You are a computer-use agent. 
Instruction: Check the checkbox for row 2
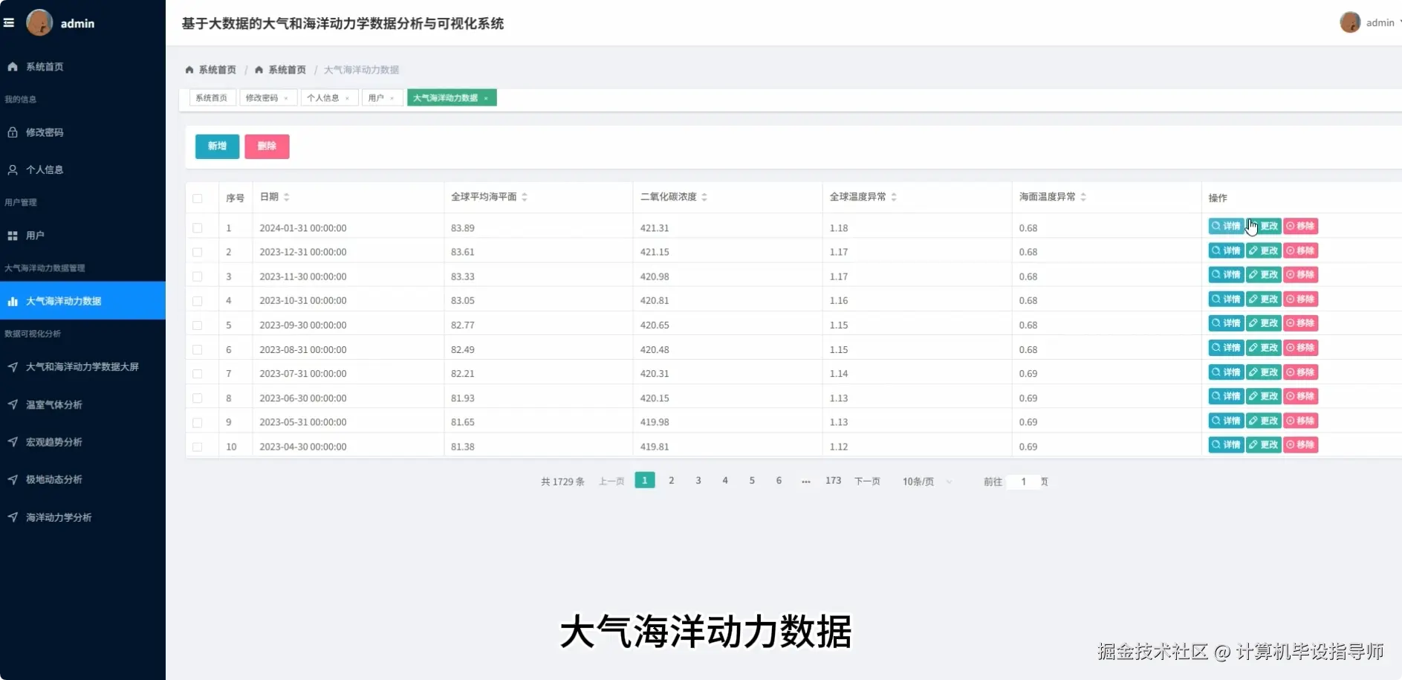[x=198, y=253]
